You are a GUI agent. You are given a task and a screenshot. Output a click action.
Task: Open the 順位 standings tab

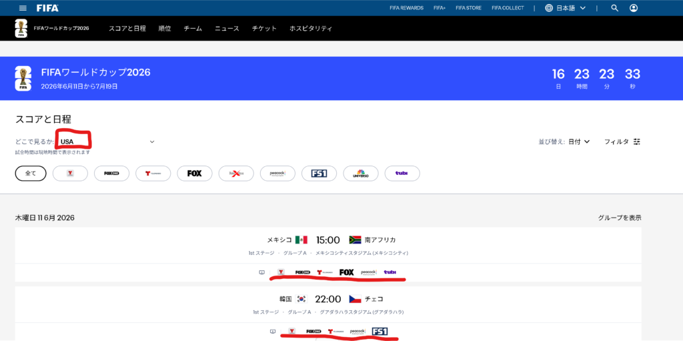(x=165, y=28)
